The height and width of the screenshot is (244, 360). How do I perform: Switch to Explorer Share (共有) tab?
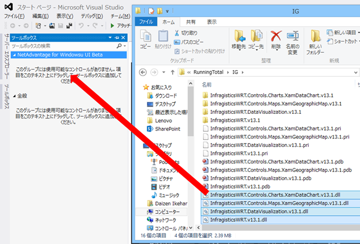tap(191, 22)
